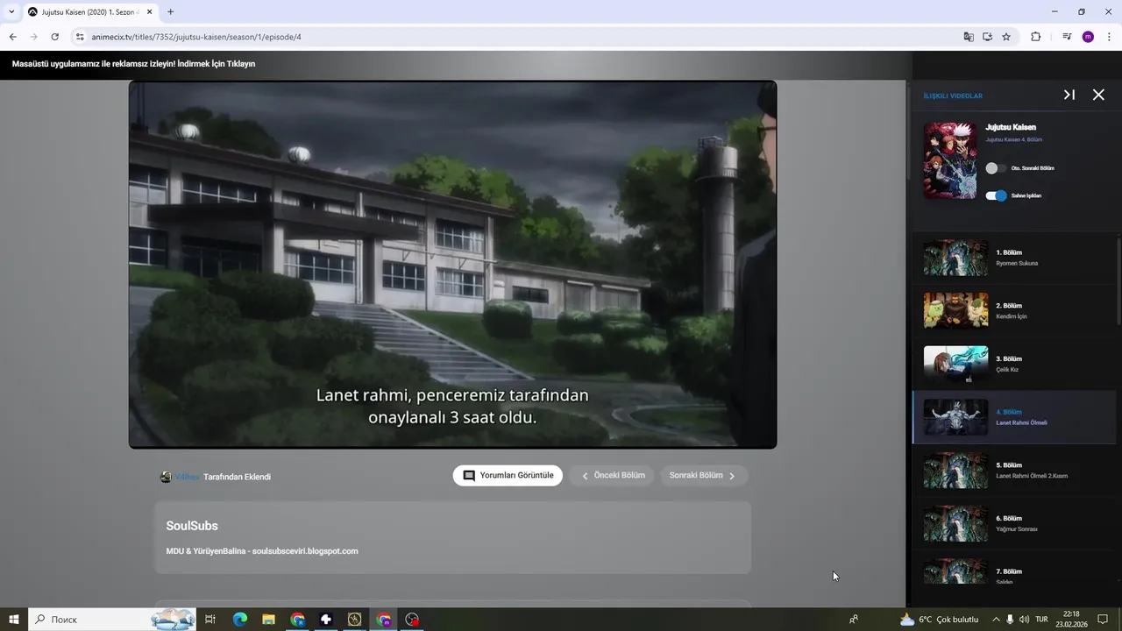Select current 4. Bölüm Lanet Rahmi Ölmeli
Viewport: 1122px width, 631px height.
point(1014,417)
